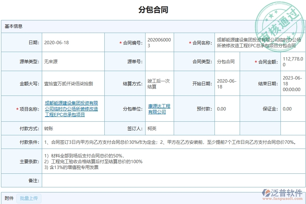
Task: Open the 成都能源建设集团 project name link
Action: pos(71,109)
